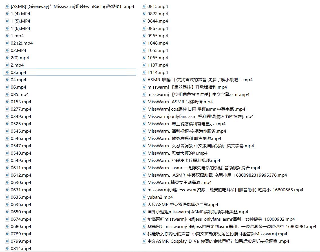Select file 0153.mp4

click(21, 102)
